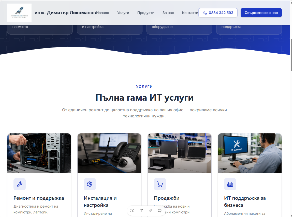Click the page vertical scrollbar thumb
The height and width of the screenshot is (217, 292).
(291, 55)
